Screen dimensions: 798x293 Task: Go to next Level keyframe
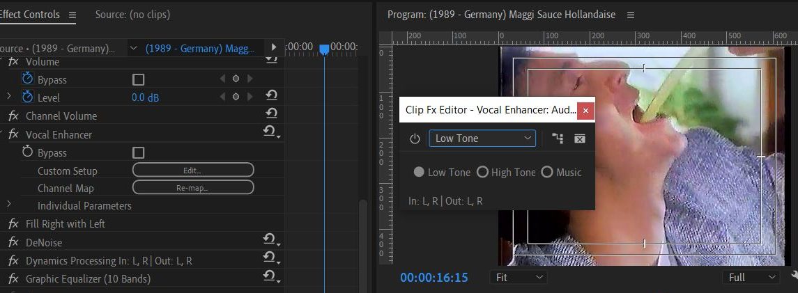tap(250, 97)
